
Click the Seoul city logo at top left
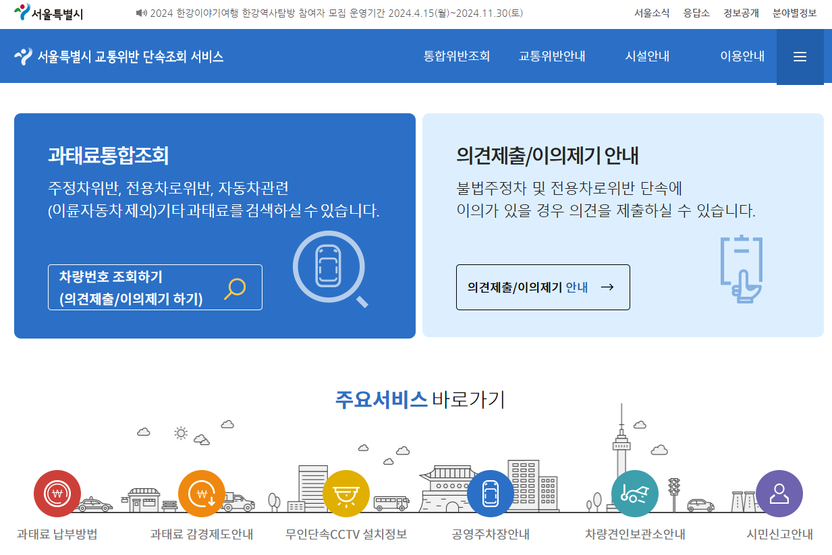[48, 13]
